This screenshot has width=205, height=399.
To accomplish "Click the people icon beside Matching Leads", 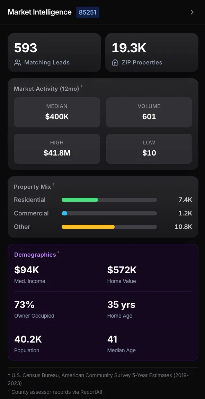I will (17, 62).
